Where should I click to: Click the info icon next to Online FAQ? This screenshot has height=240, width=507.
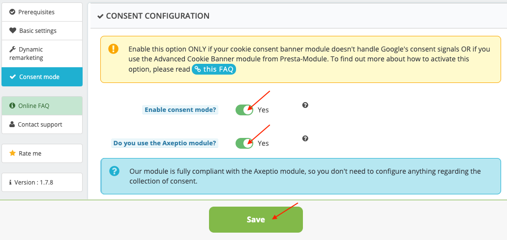(x=13, y=106)
